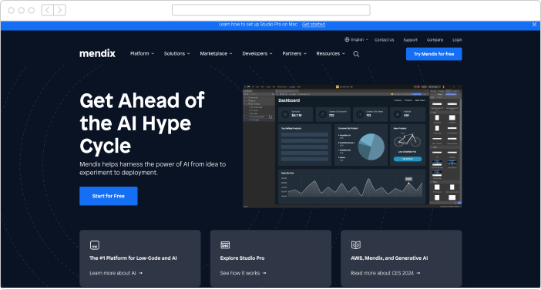Image resolution: width=541 pixels, height=290 pixels.
Task: Expand the Resources menu
Action: [x=331, y=53]
